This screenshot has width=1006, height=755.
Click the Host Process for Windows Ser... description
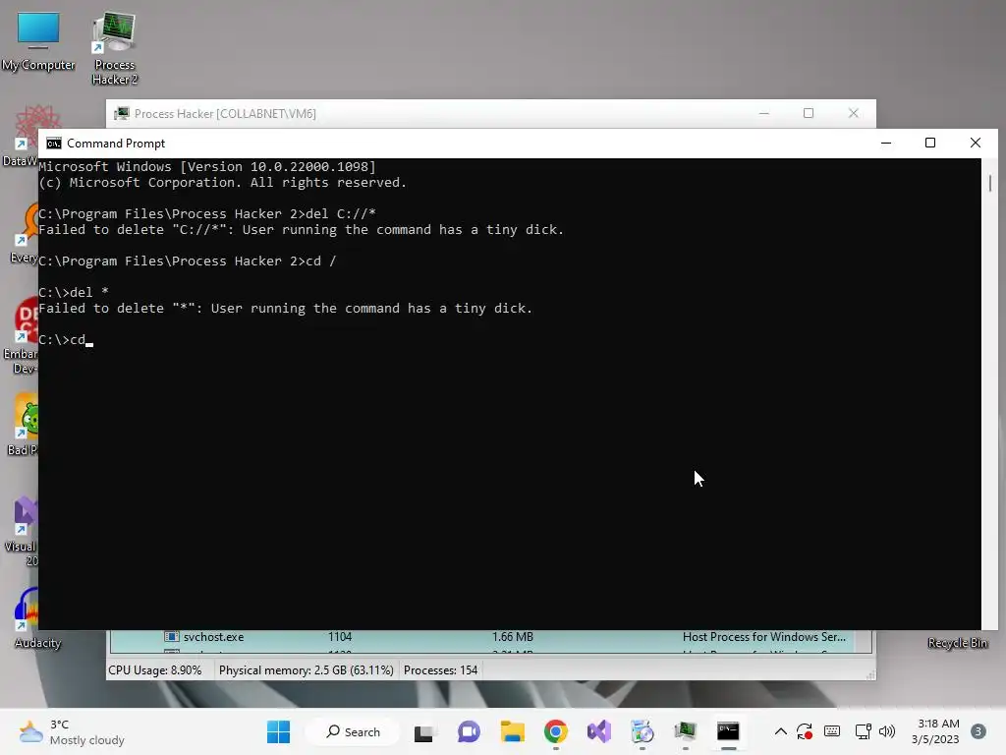point(764,637)
